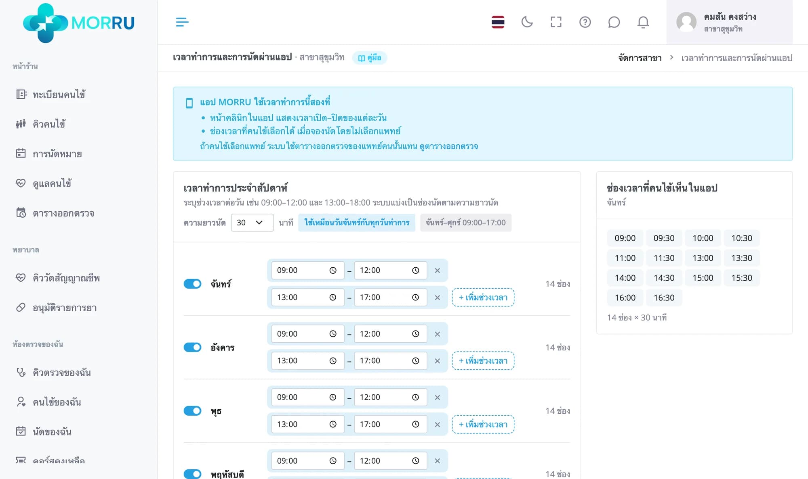Add time range for พุธ row
The image size is (808, 479).
(x=483, y=424)
